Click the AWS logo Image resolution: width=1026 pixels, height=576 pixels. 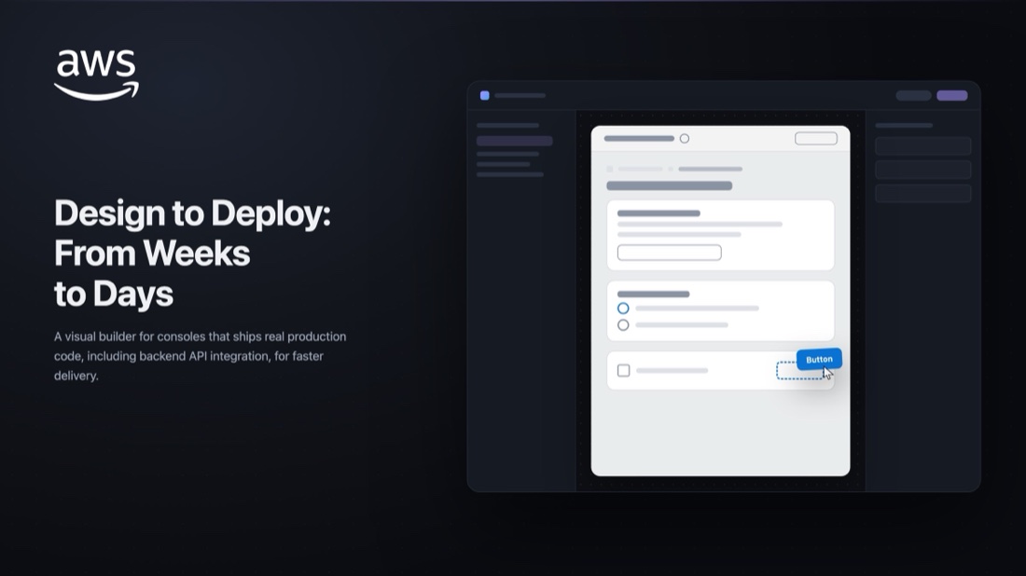pos(96,75)
